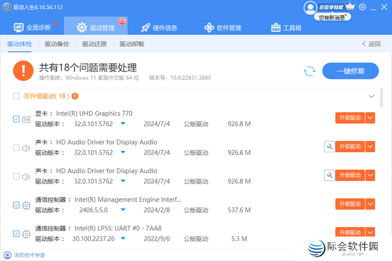
Task: Click the user avatar icon
Action: coord(311,7)
